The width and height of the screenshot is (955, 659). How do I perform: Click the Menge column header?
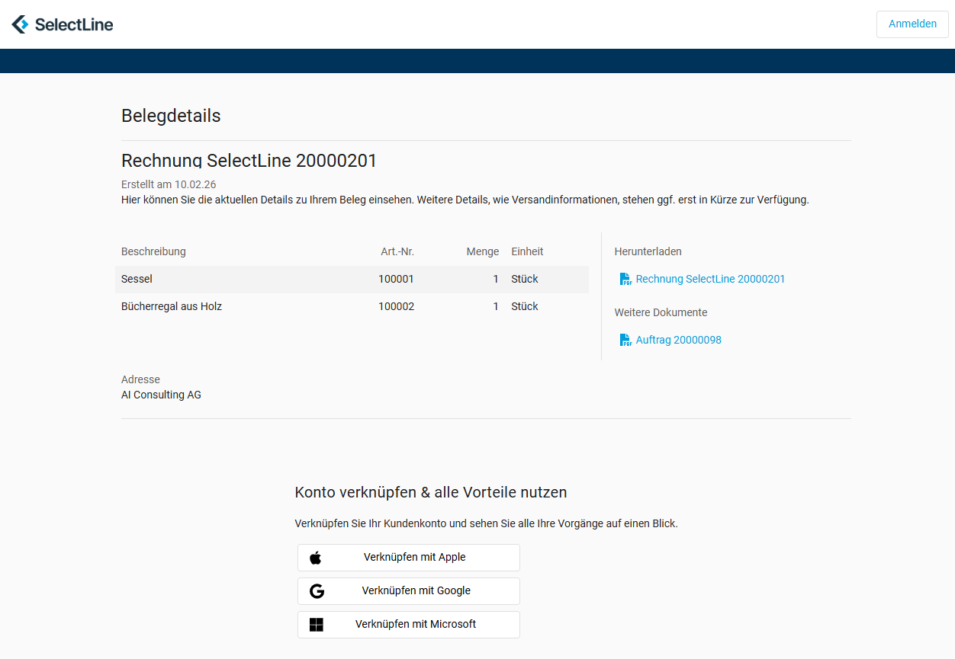pos(482,252)
